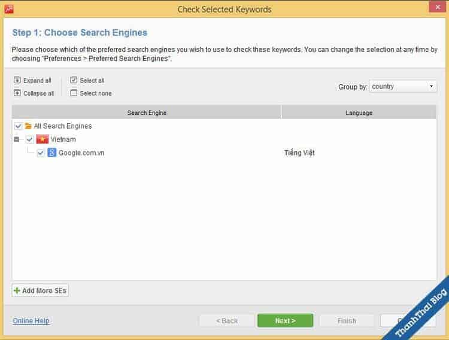Click the app icon in title bar
This screenshot has width=449, height=340.
tap(9, 9)
